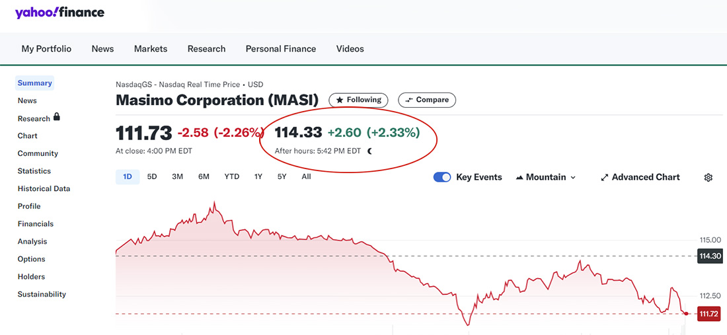Open the Statistics sidebar link
This screenshot has height=335, width=727.
click(x=34, y=171)
